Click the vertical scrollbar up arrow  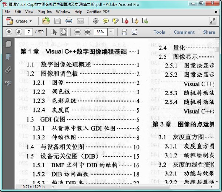pyautogui.click(x=217, y=43)
